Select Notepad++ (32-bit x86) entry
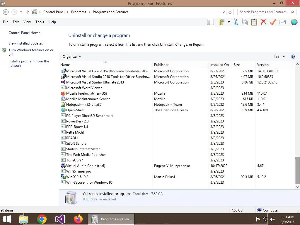The height and width of the screenshot is (225, 300). [x=176, y=105]
